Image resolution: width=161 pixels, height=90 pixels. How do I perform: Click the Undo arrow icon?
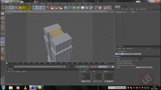coord(3,8)
